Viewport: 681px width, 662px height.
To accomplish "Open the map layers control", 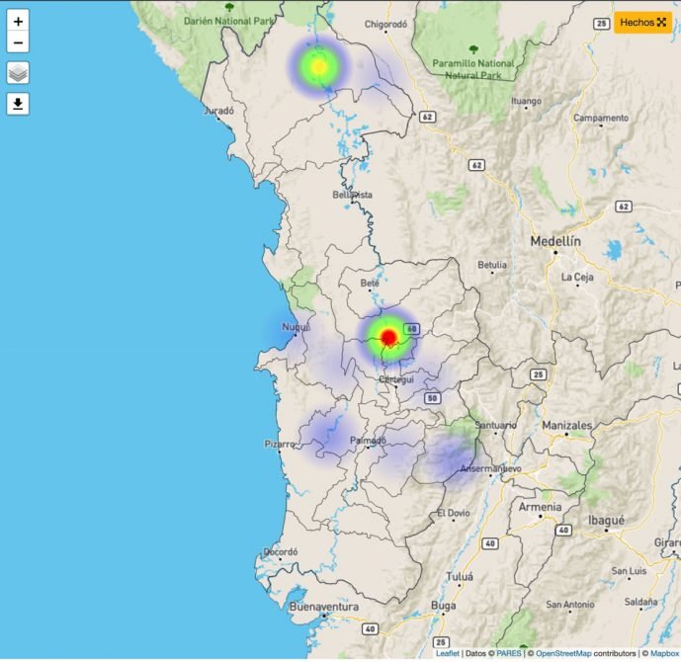I will 18,73.
